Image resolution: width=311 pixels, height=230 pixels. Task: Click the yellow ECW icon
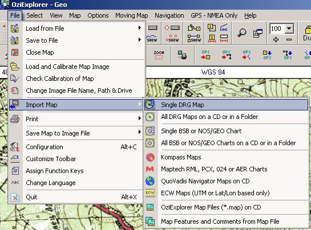150,193
